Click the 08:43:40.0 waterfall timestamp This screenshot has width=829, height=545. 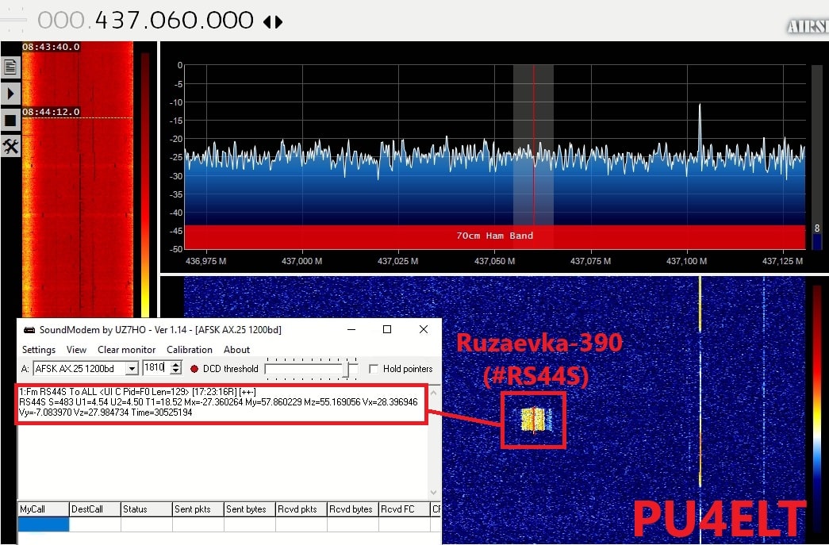click(x=52, y=47)
